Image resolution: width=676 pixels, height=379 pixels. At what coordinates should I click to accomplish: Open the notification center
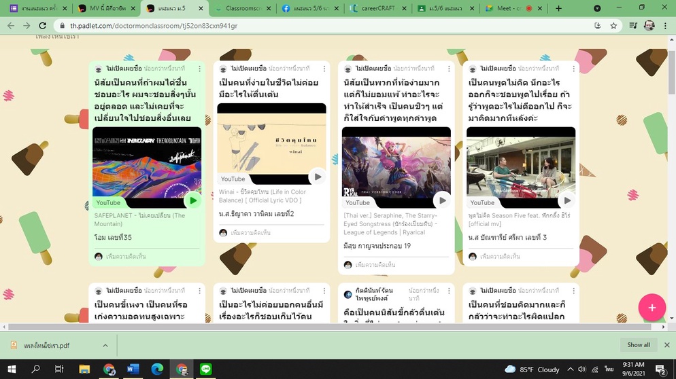660,369
